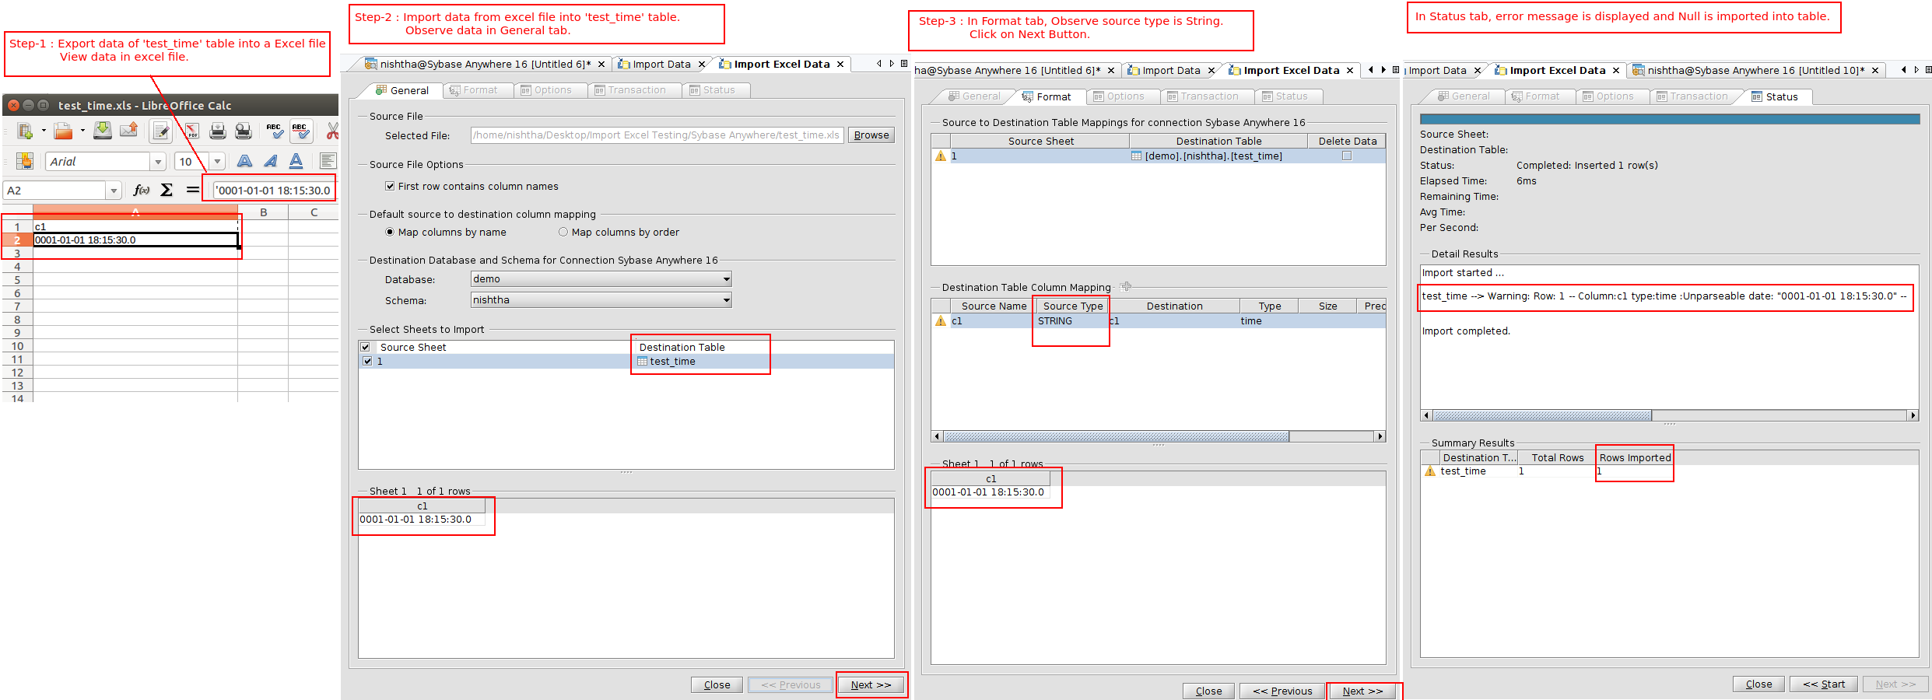Click the Open folder icon in Calc toolbar
The image size is (1932, 700).
click(x=63, y=131)
